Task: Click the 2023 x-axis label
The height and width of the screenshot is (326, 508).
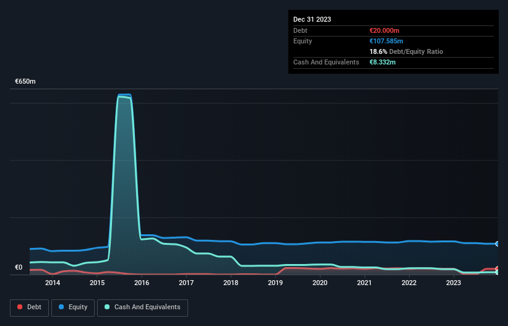Action: coord(454,283)
